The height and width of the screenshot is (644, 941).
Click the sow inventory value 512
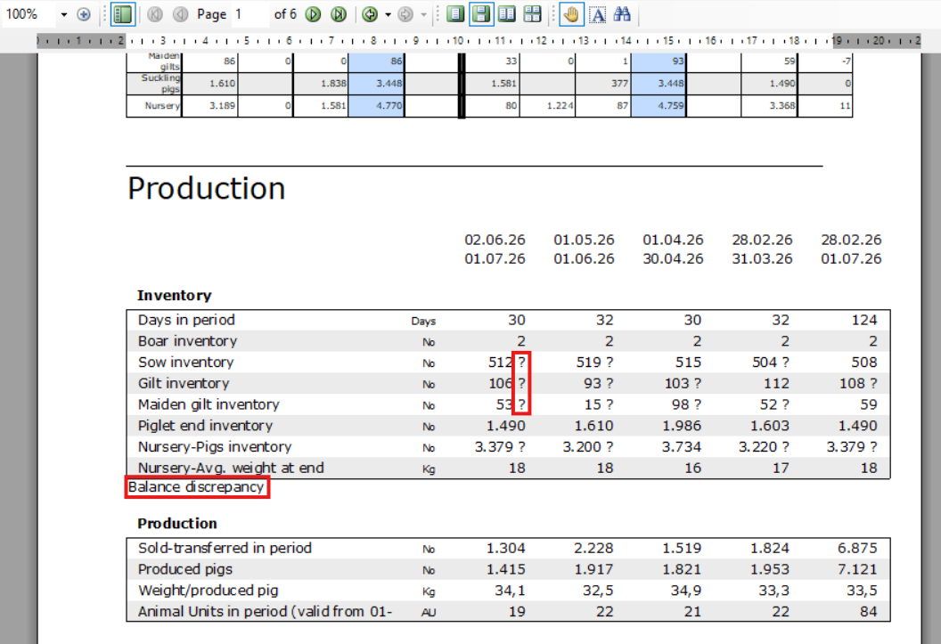click(501, 363)
